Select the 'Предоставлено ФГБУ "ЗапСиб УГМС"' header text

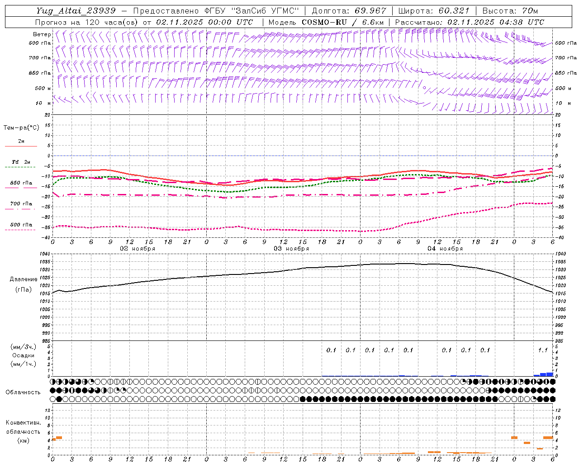pyautogui.click(x=216, y=11)
